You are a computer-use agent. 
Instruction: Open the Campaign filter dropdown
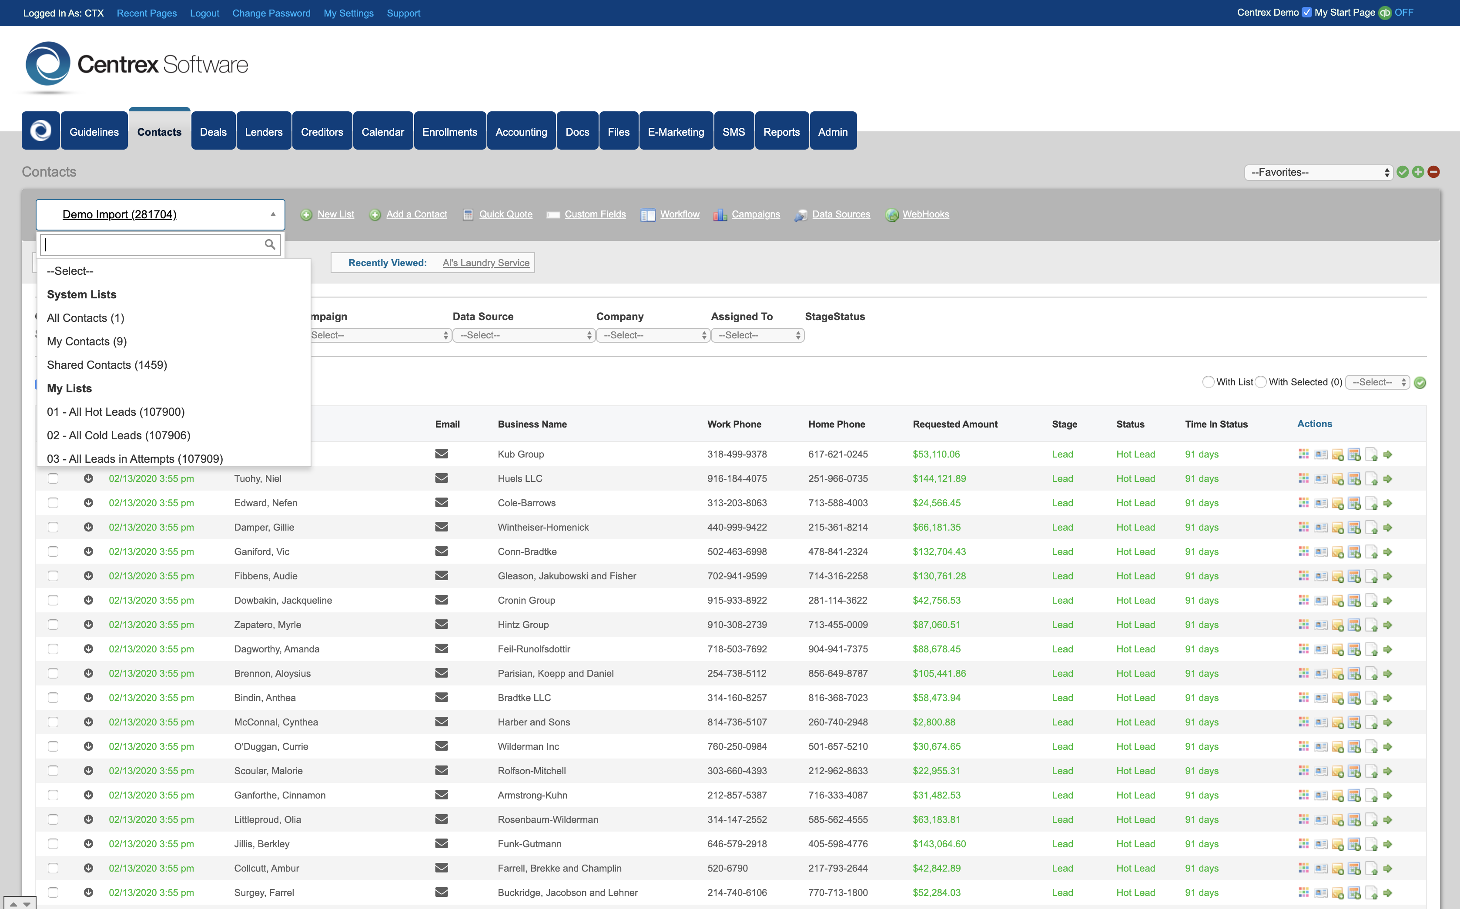381,335
